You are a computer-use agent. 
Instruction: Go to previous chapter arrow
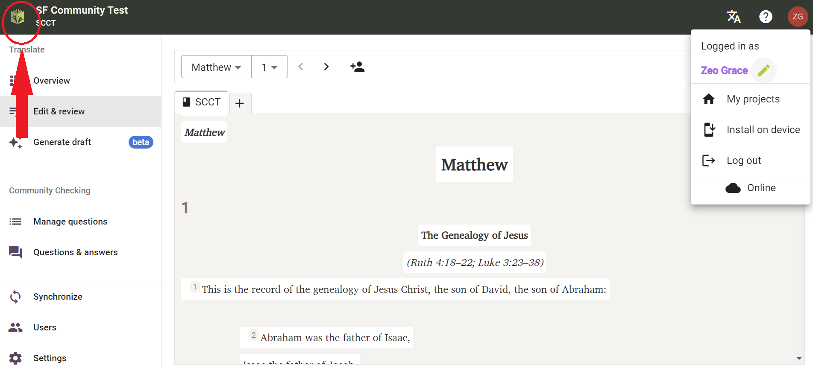click(x=301, y=67)
